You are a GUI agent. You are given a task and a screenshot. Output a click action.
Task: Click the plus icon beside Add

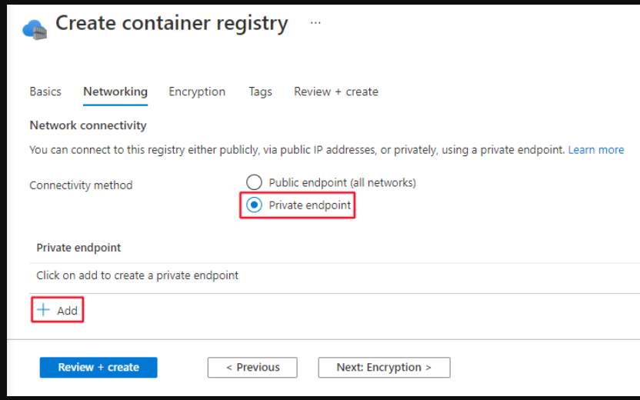tap(43, 310)
